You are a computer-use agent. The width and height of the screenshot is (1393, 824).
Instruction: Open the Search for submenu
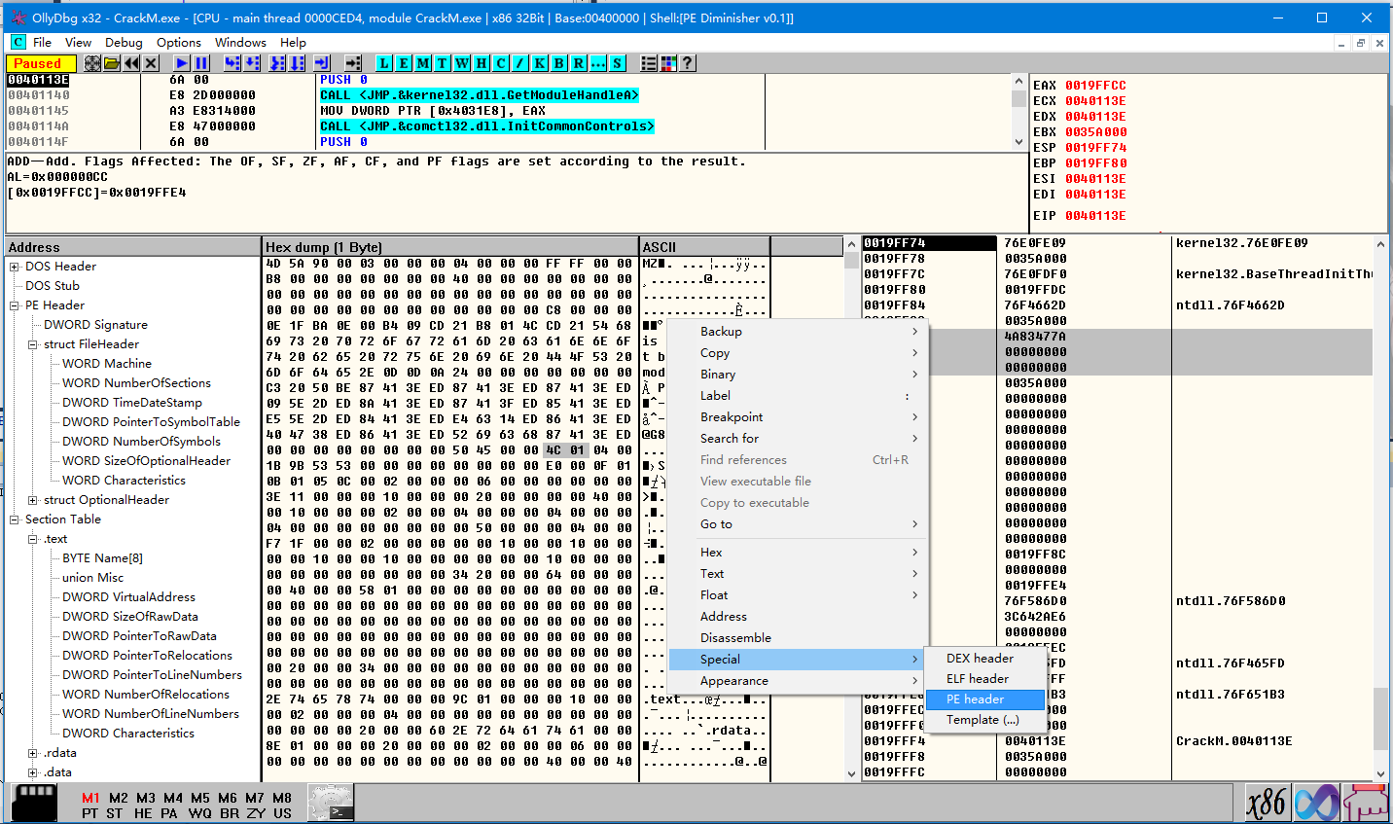pyautogui.click(x=798, y=439)
